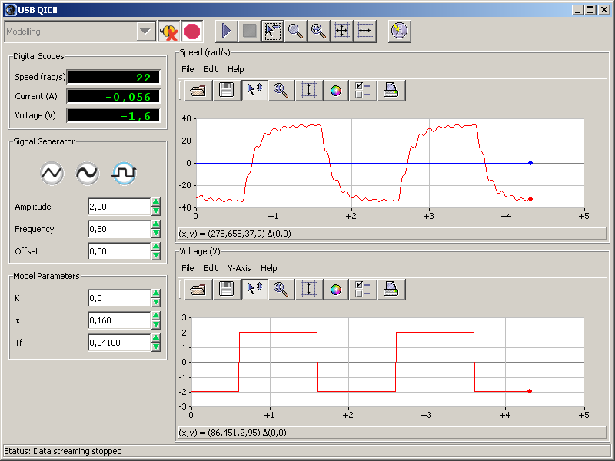Viewport: 615px width, 461px height.
Task: Click the Offset input field
Action: (x=119, y=251)
